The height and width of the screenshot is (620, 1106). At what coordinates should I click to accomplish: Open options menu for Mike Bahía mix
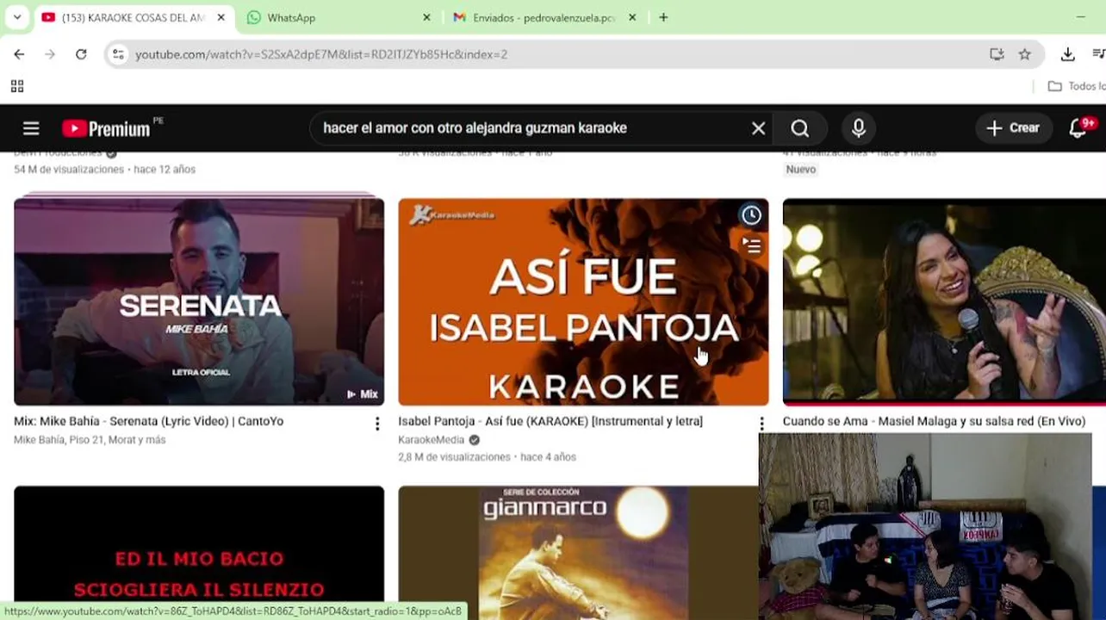(x=377, y=424)
